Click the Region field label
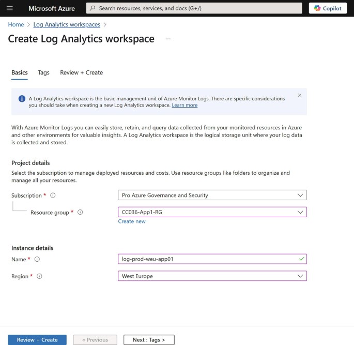The image size is (354, 345). click(20, 276)
